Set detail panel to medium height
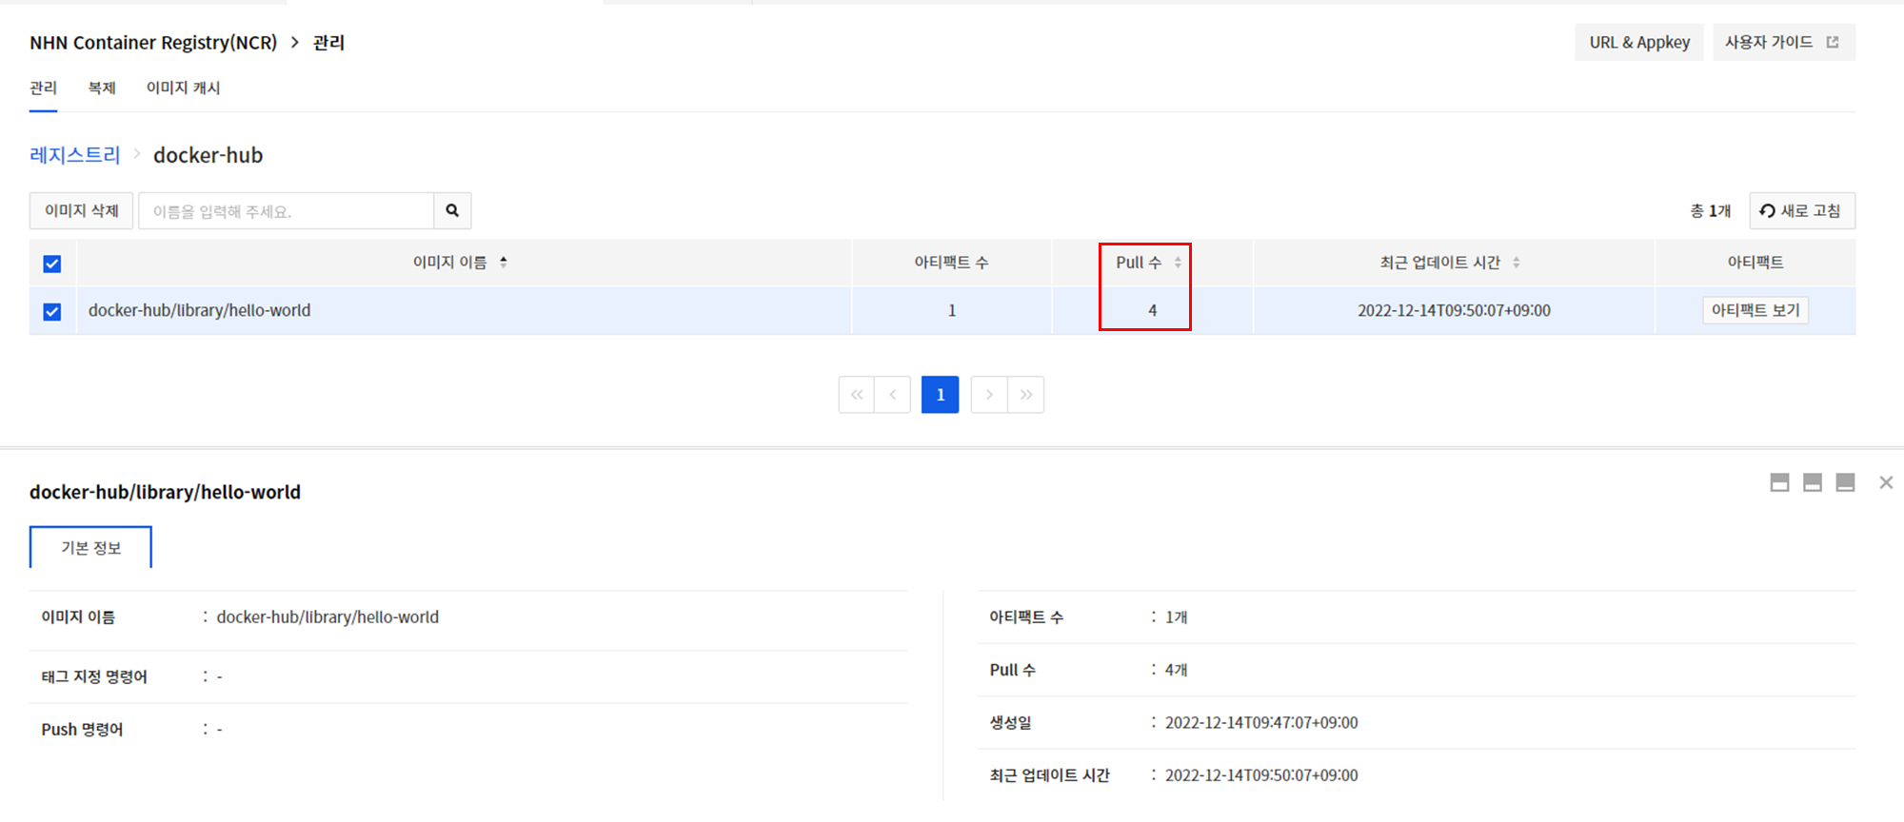Screen dimensions: 1904x822 tap(1813, 482)
